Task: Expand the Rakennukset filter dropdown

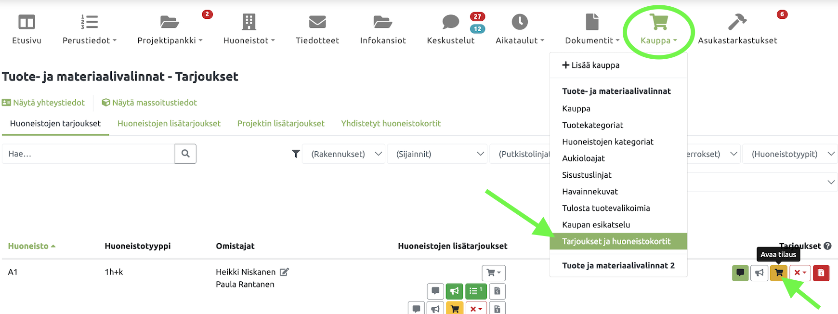Action: [x=343, y=154]
